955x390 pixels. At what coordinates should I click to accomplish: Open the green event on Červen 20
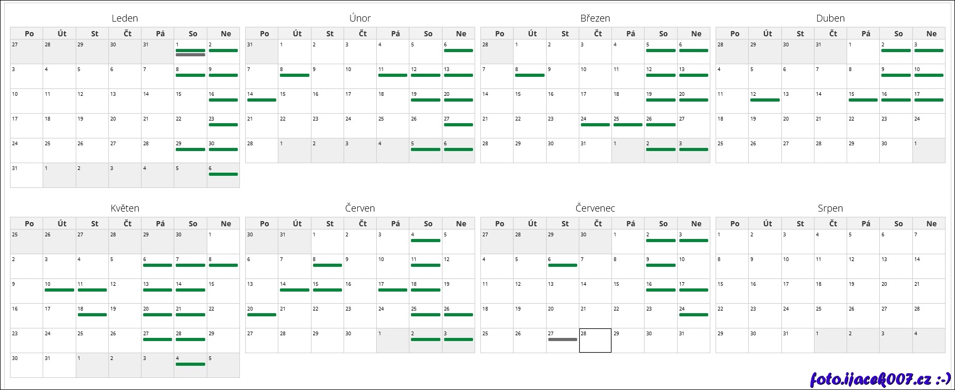[262, 315]
